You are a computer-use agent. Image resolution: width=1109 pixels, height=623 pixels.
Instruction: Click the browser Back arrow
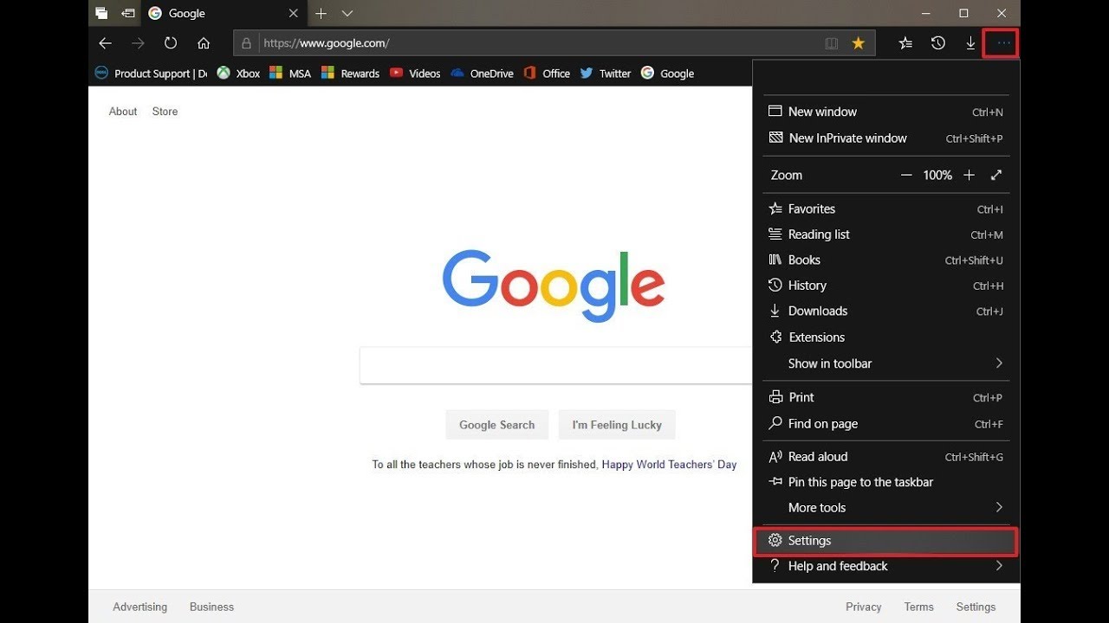click(x=105, y=43)
